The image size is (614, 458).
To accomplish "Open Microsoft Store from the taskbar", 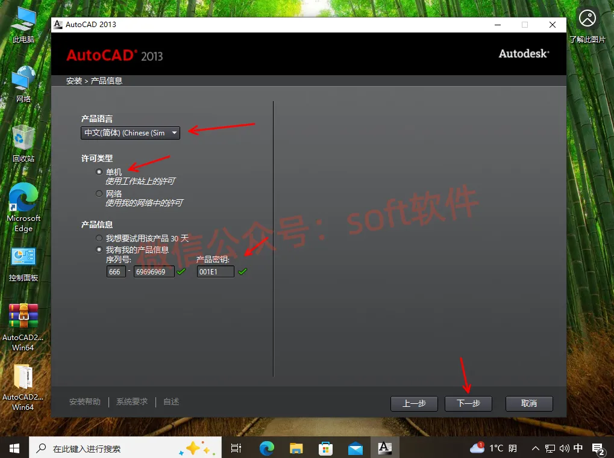I will tap(325, 448).
